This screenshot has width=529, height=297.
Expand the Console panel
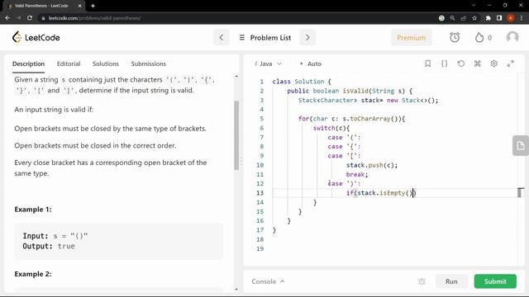(x=268, y=281)
